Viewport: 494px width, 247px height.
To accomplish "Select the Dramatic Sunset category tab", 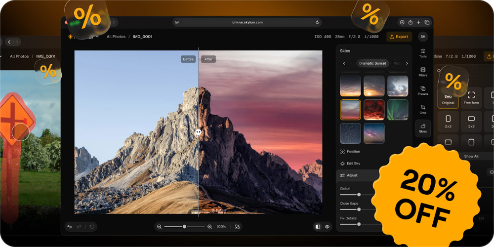I will (372, 63).
